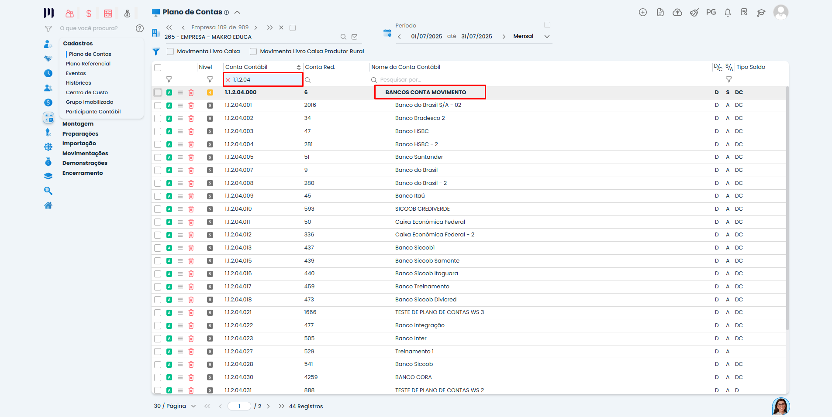Select Centro de Custo menu item

tap(87, 92)
